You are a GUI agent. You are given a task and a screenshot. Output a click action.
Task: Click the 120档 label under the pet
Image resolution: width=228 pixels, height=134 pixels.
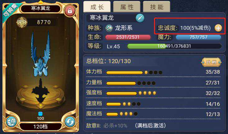pos(40,127)
